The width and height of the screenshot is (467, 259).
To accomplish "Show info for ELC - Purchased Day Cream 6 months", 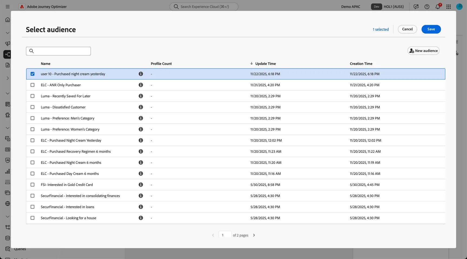I will [141, 174].
